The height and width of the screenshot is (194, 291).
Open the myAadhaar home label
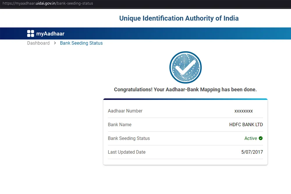click(x=50, y=33)
